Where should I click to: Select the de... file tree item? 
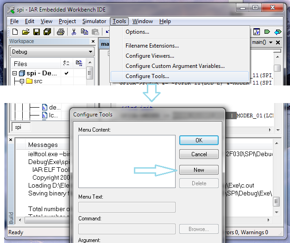tap(55, 107)
